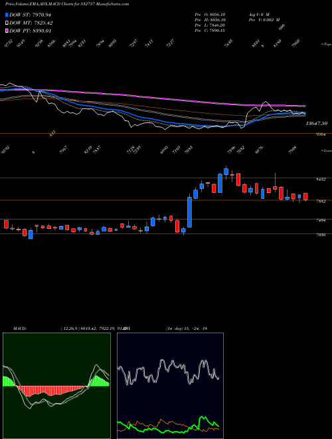Click the 9364 axis label
Screen dimensions: 332x439
[321, 134]
